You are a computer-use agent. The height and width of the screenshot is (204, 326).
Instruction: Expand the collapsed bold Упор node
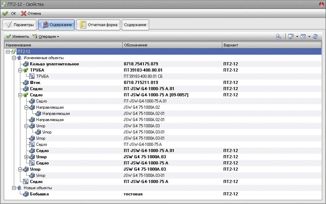click(26, 157)
